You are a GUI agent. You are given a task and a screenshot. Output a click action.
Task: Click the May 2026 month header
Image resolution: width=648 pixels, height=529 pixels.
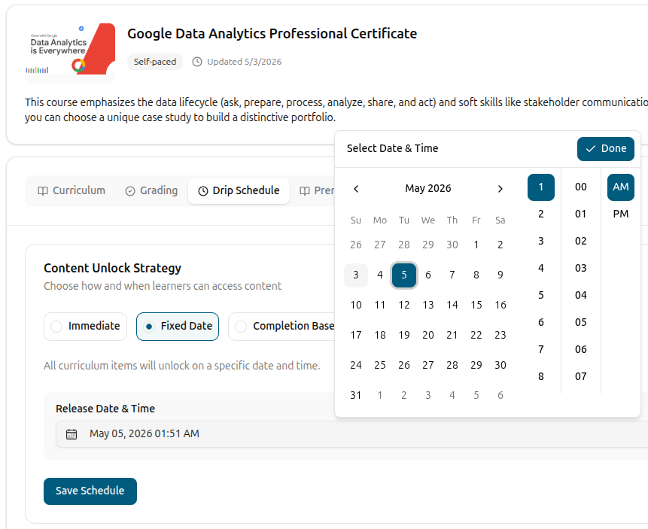coord(428,188)
